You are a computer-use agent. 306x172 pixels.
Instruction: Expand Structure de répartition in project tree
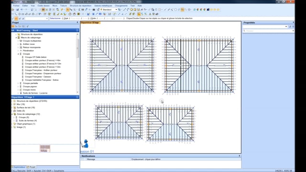point(16,34)
